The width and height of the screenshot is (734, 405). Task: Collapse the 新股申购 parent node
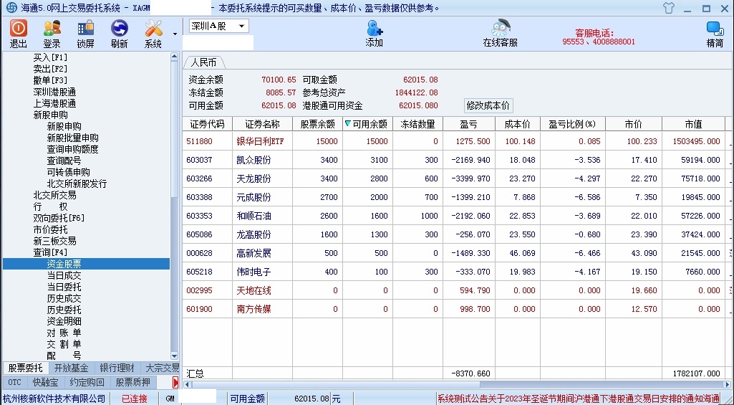point(51,115)
